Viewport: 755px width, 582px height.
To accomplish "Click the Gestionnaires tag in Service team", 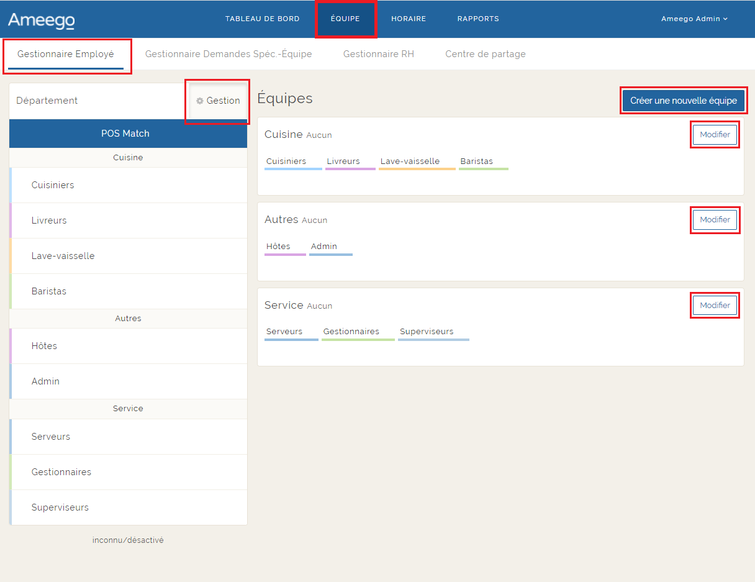I will [x=351, y=332].
